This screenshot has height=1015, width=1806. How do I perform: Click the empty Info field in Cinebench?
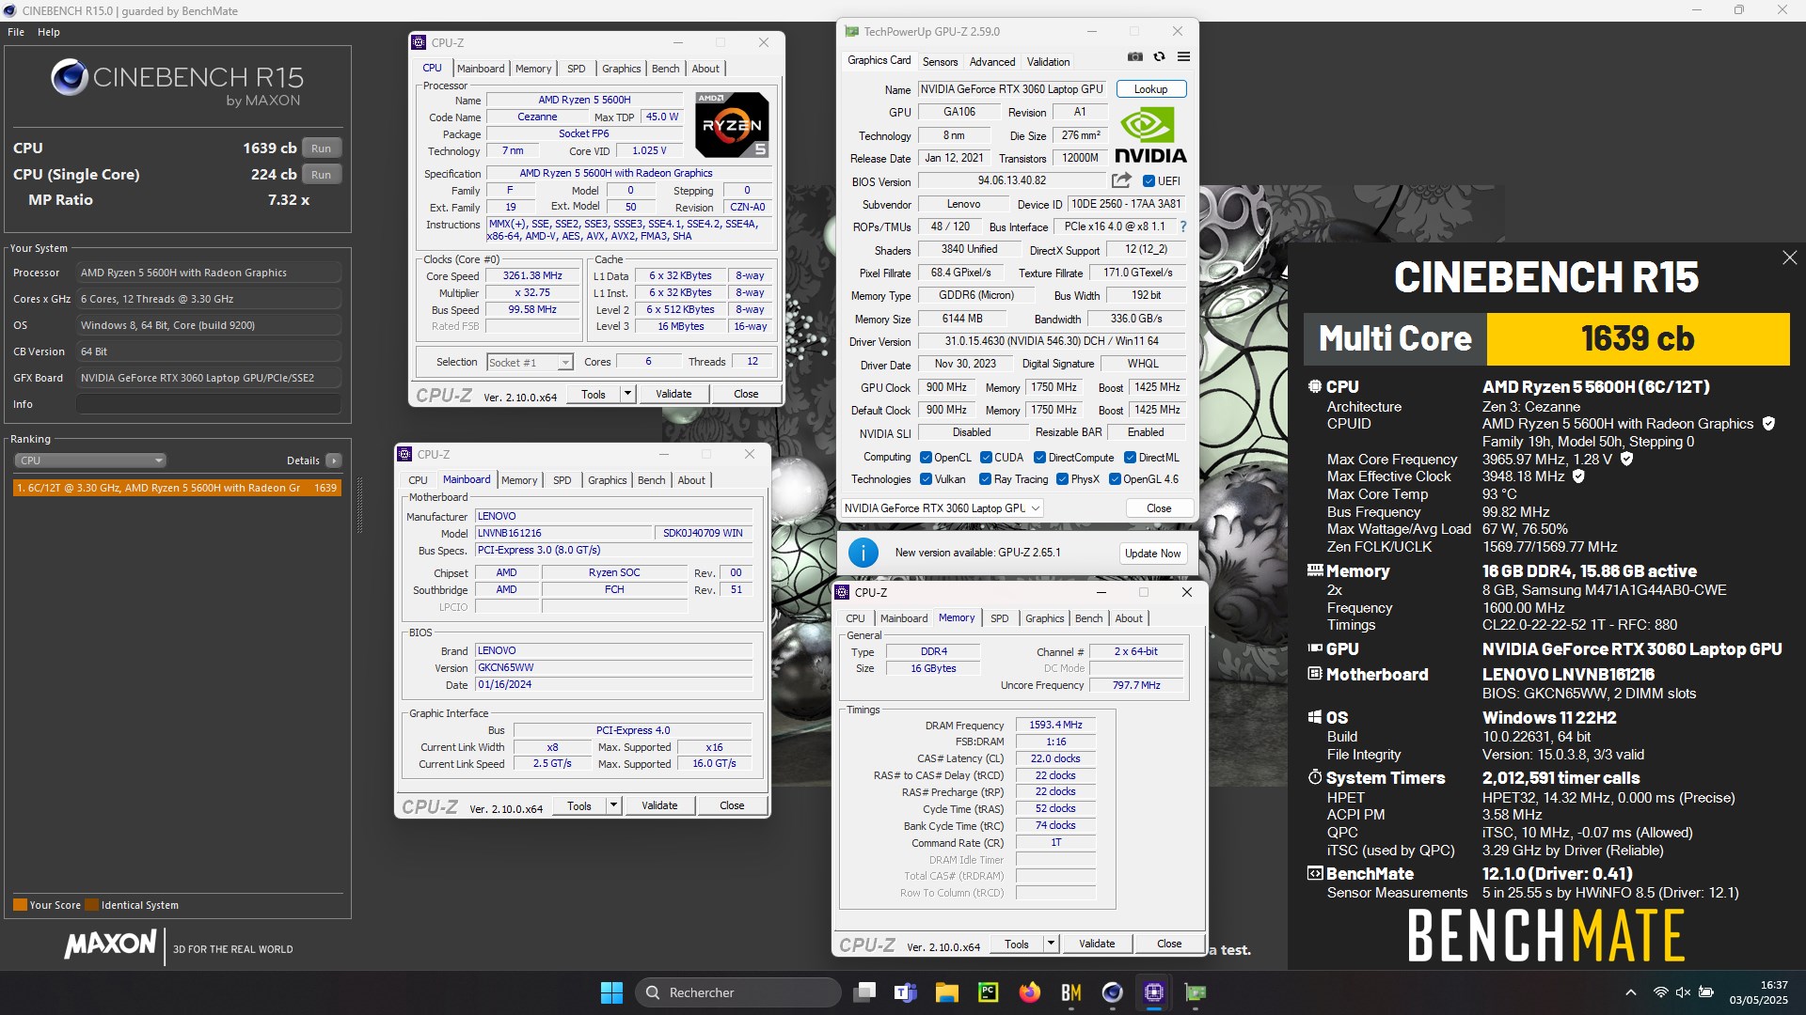[209, 404]
